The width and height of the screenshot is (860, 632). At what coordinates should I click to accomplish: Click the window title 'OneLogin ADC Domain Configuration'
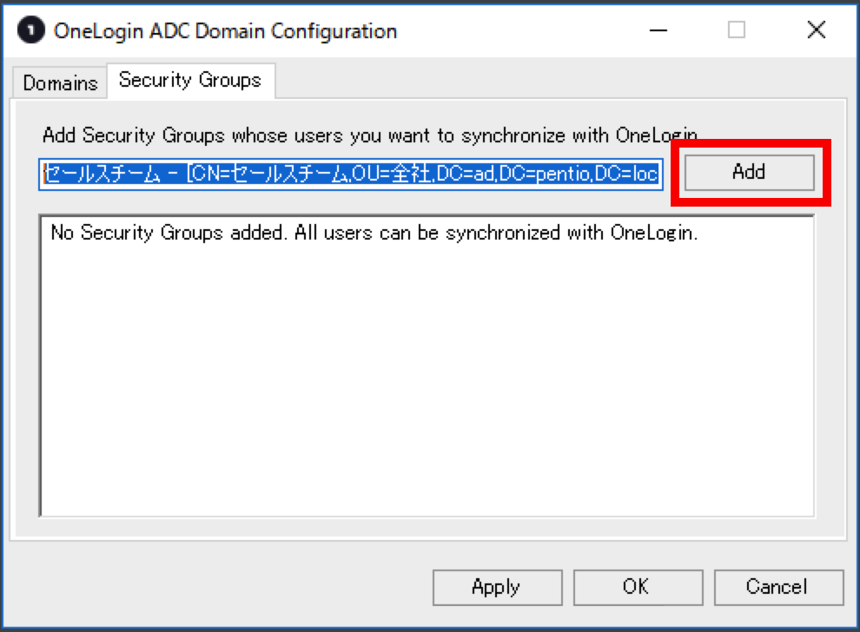225,31
